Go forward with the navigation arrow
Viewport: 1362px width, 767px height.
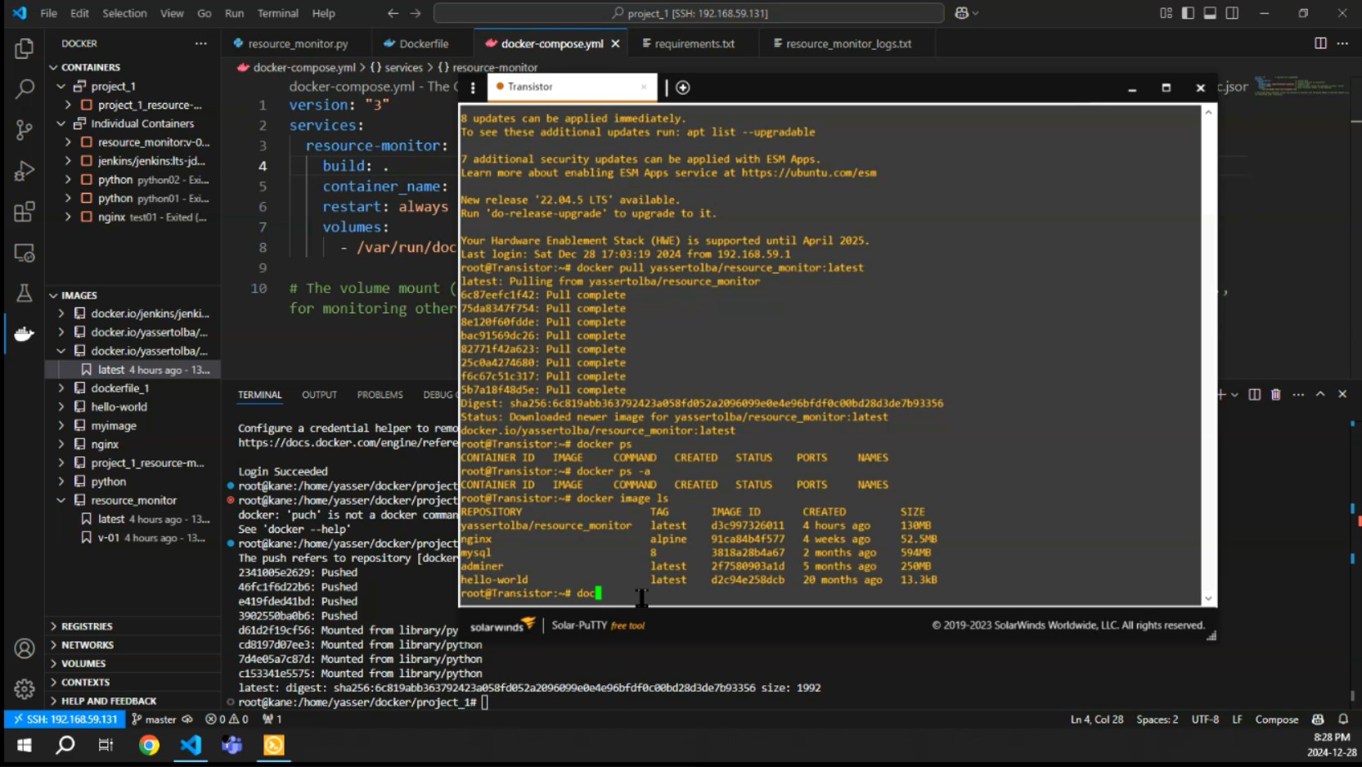coord(416,13)
